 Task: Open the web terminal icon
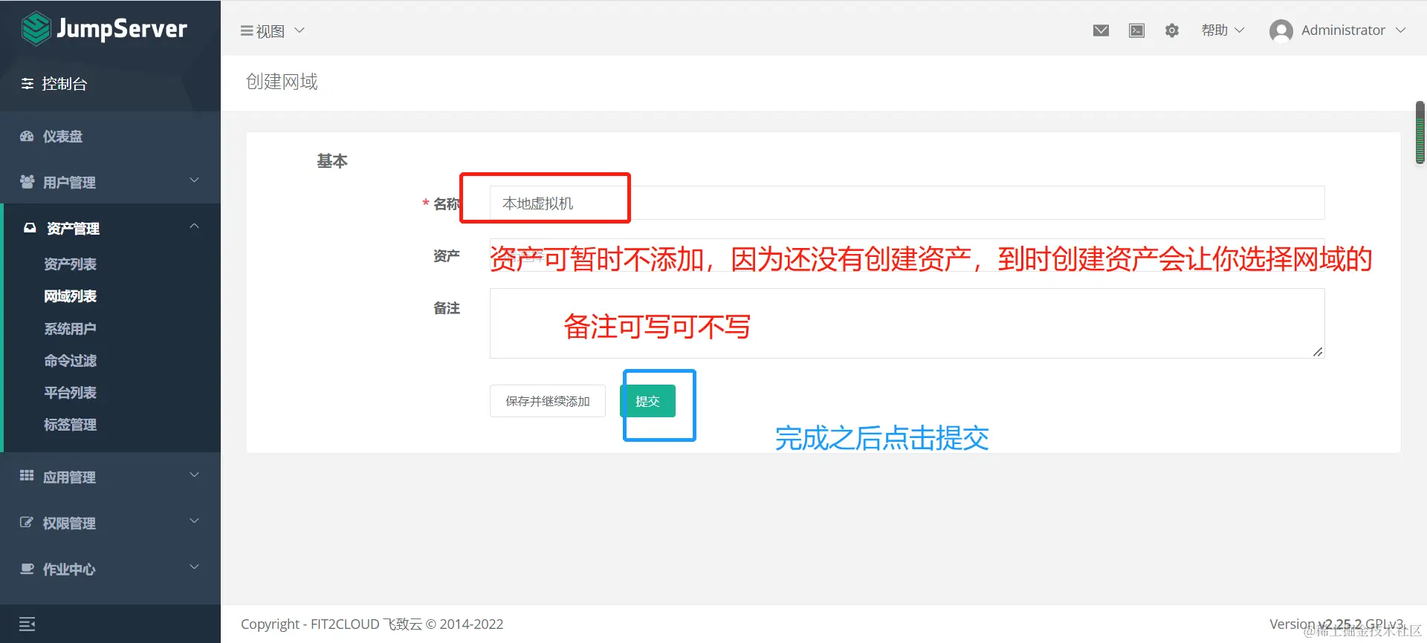point(1136,30)
